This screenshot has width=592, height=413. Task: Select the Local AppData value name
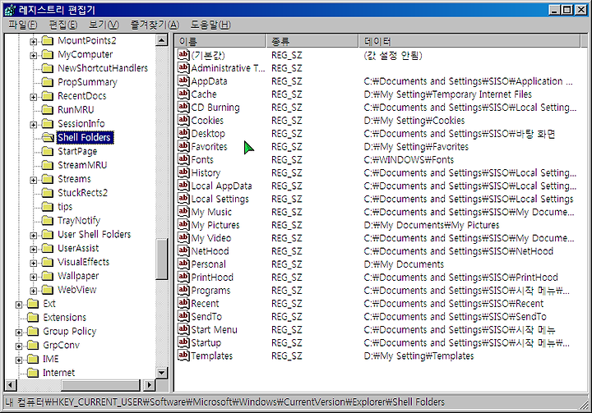click(x=221, y=186)
